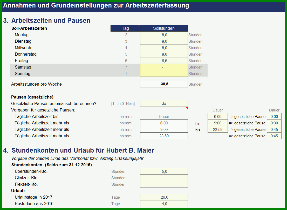The height and width of the screenshot is (210, 287).
Task: Click the red comment marker below the Ja cell
Action: [187, 108]
